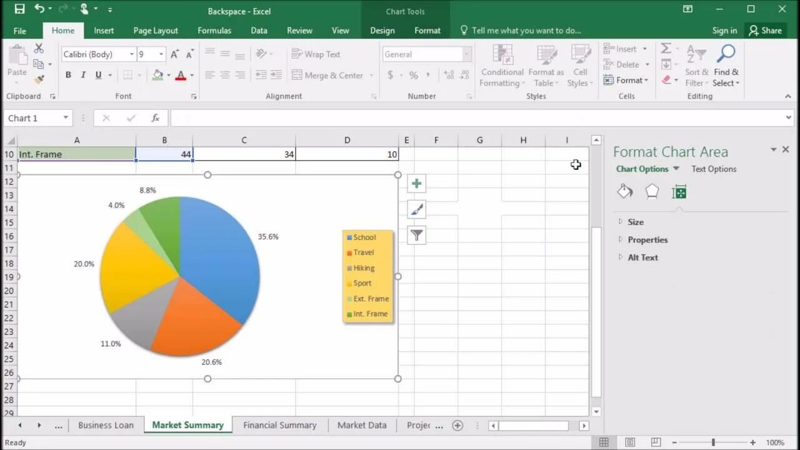The height and width of the screenshot is (450, 800).
Task: Click the Font Color 'A' icon
Action: point(181,75)
